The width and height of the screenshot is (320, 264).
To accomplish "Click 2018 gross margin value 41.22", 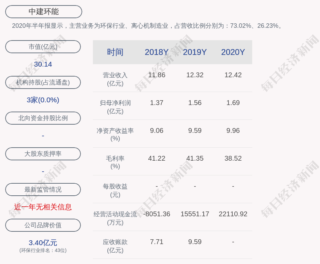I will [157, 158].
